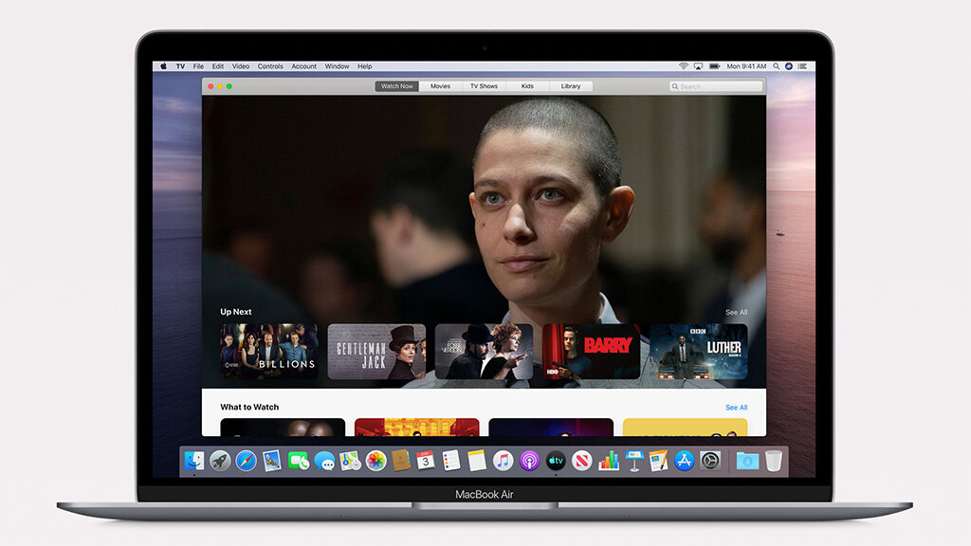Viewport: 971px width, 546px height.
Task: Click See All beside What to Watch
Action: [x=736, y=408]
